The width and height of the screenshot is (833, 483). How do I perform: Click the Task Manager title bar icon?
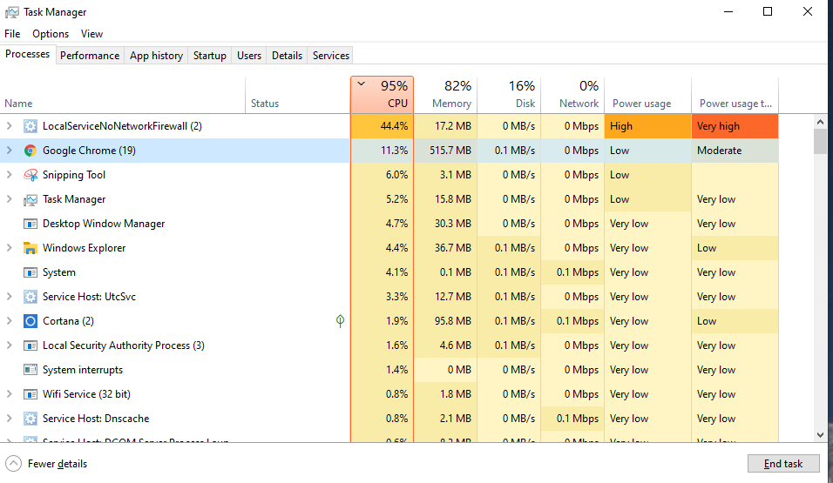pyautogui.click(x=11, y=12)
